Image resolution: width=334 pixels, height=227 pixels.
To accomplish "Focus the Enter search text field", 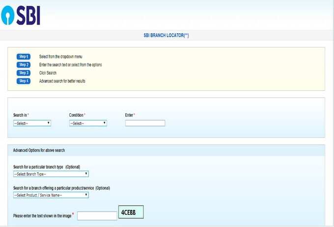I will click(x=145, y=123).
